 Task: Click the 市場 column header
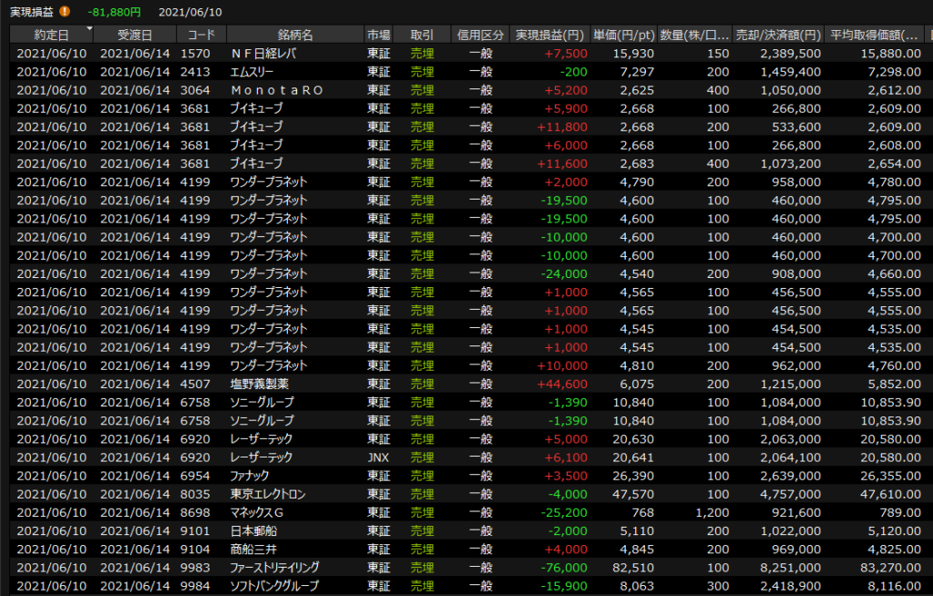[x=378, y=35]
